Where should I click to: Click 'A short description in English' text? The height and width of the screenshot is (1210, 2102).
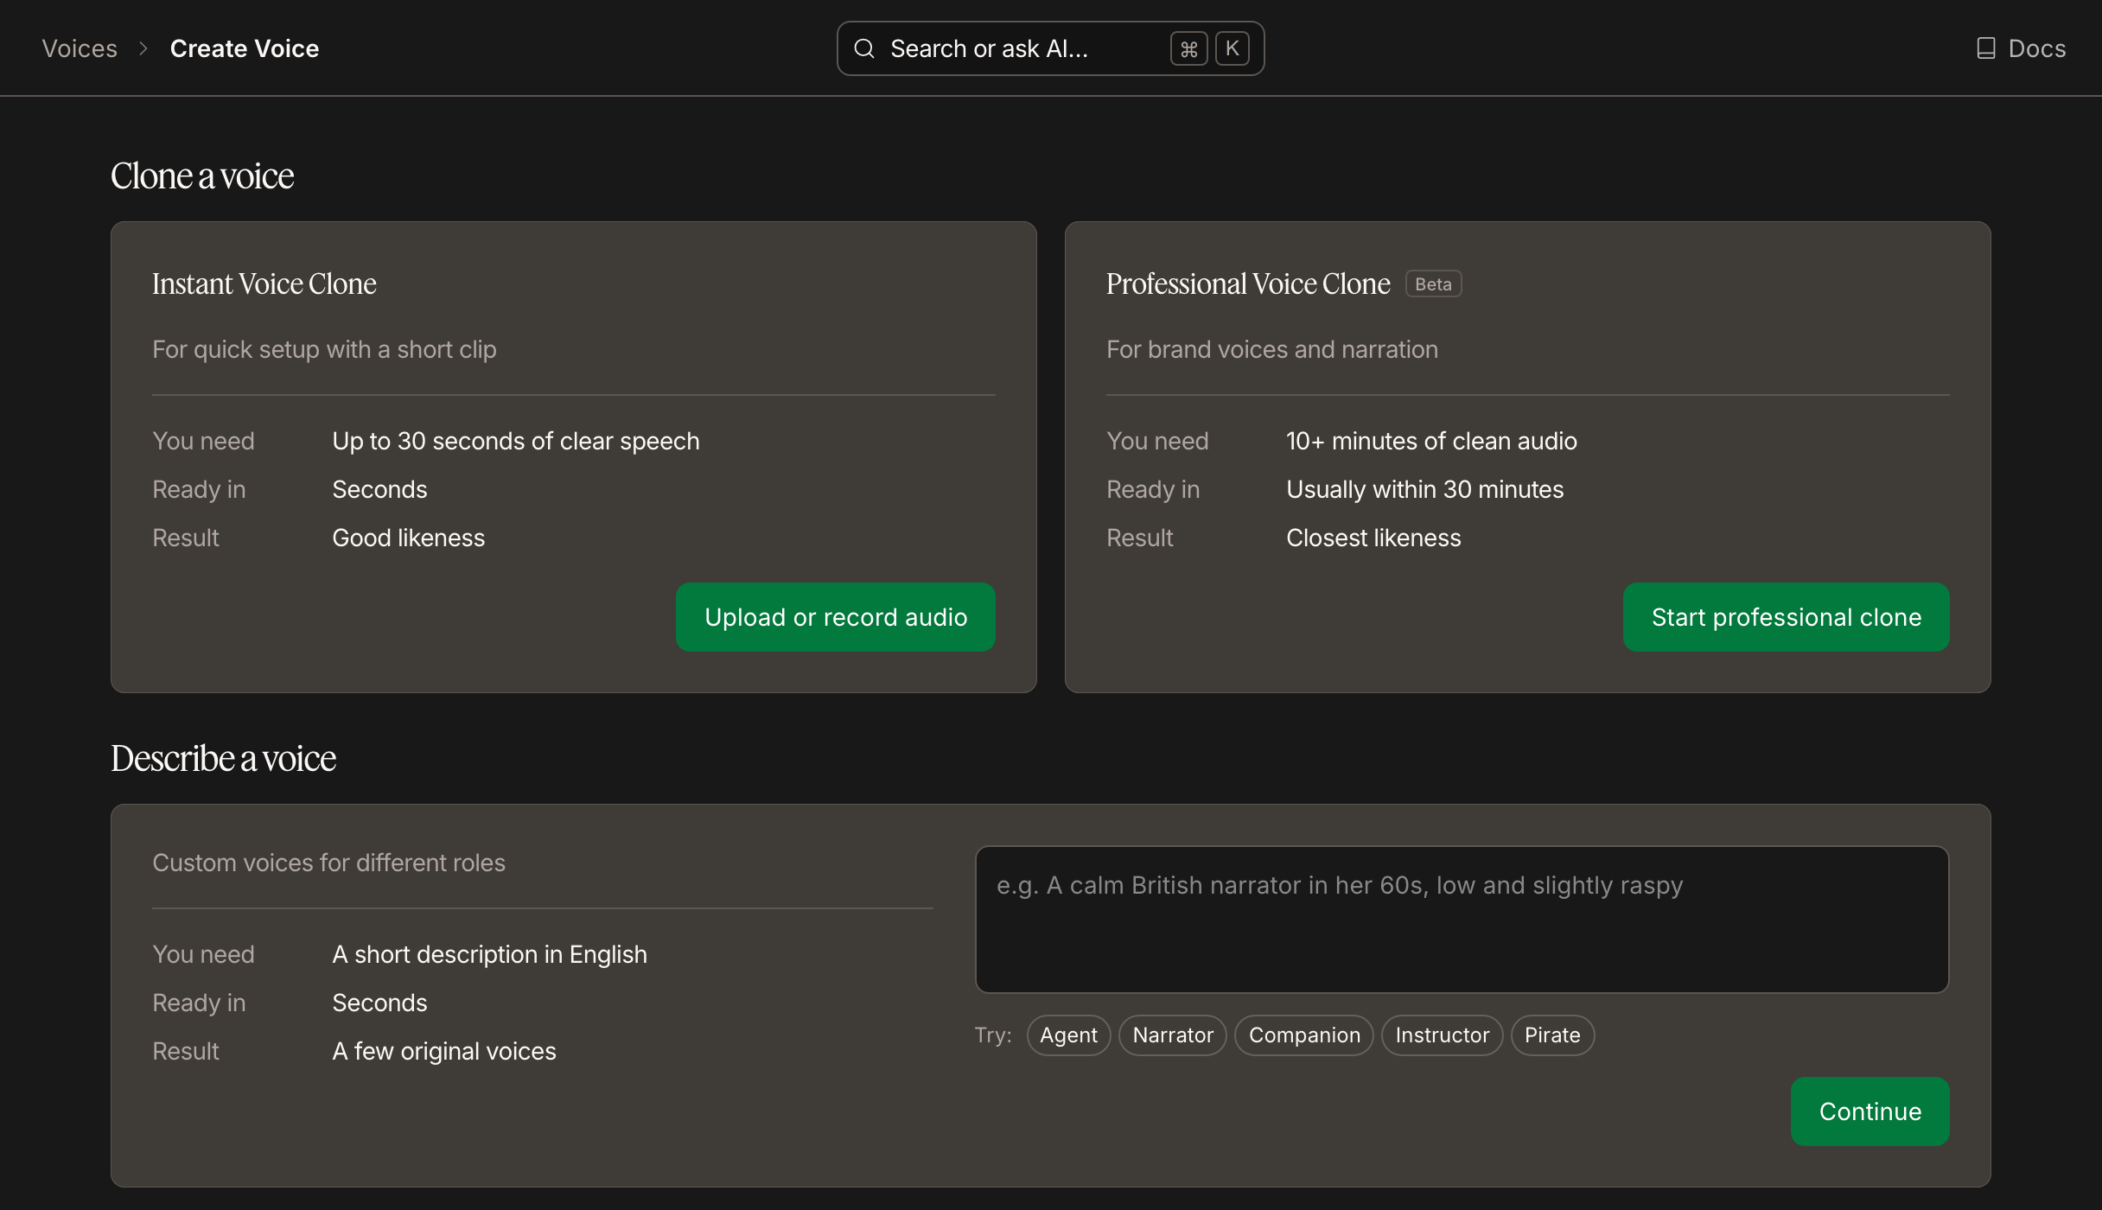point(489,954)
